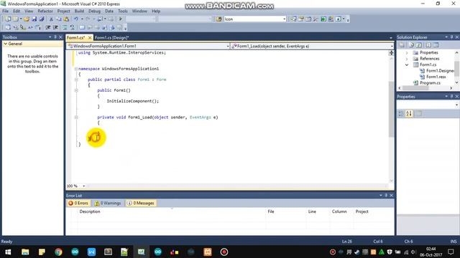Image resolution: width=460 pixels, height=258 pixels.
Task: Open Google Chrome from the taskbar
Action: point(58,252)
